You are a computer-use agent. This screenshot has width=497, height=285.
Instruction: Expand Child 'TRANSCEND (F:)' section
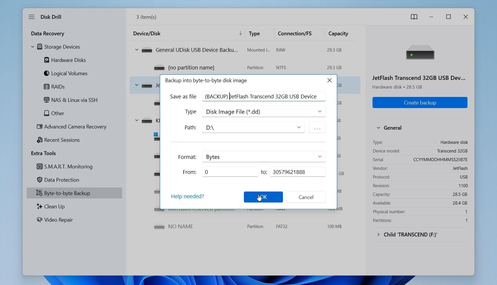tap(378, 235)
